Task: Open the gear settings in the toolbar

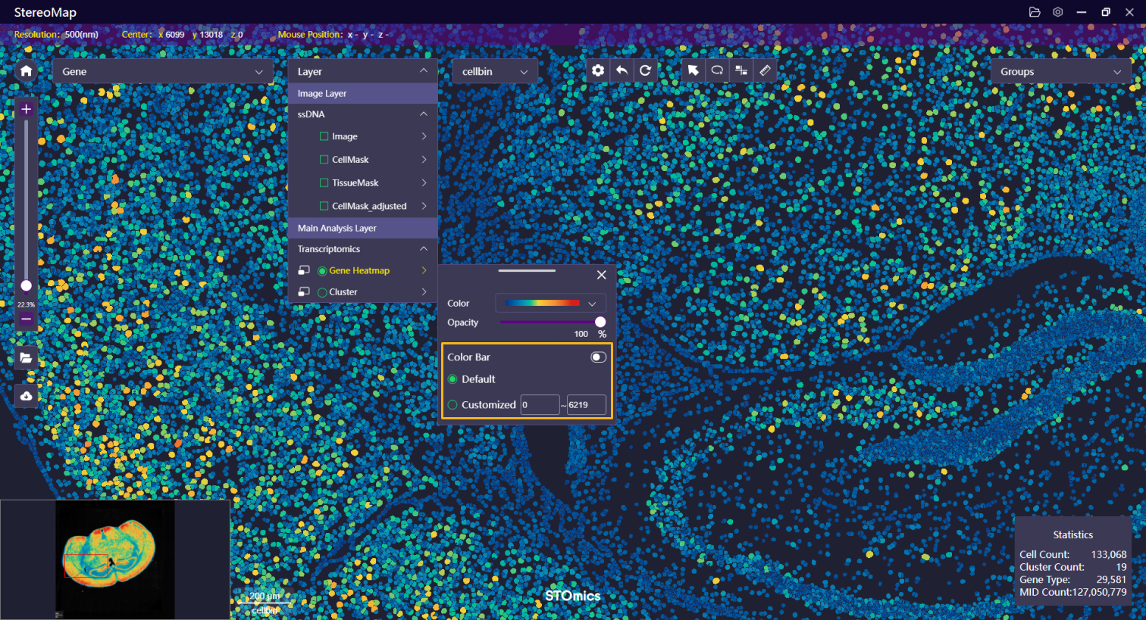Action: (598, 70)
